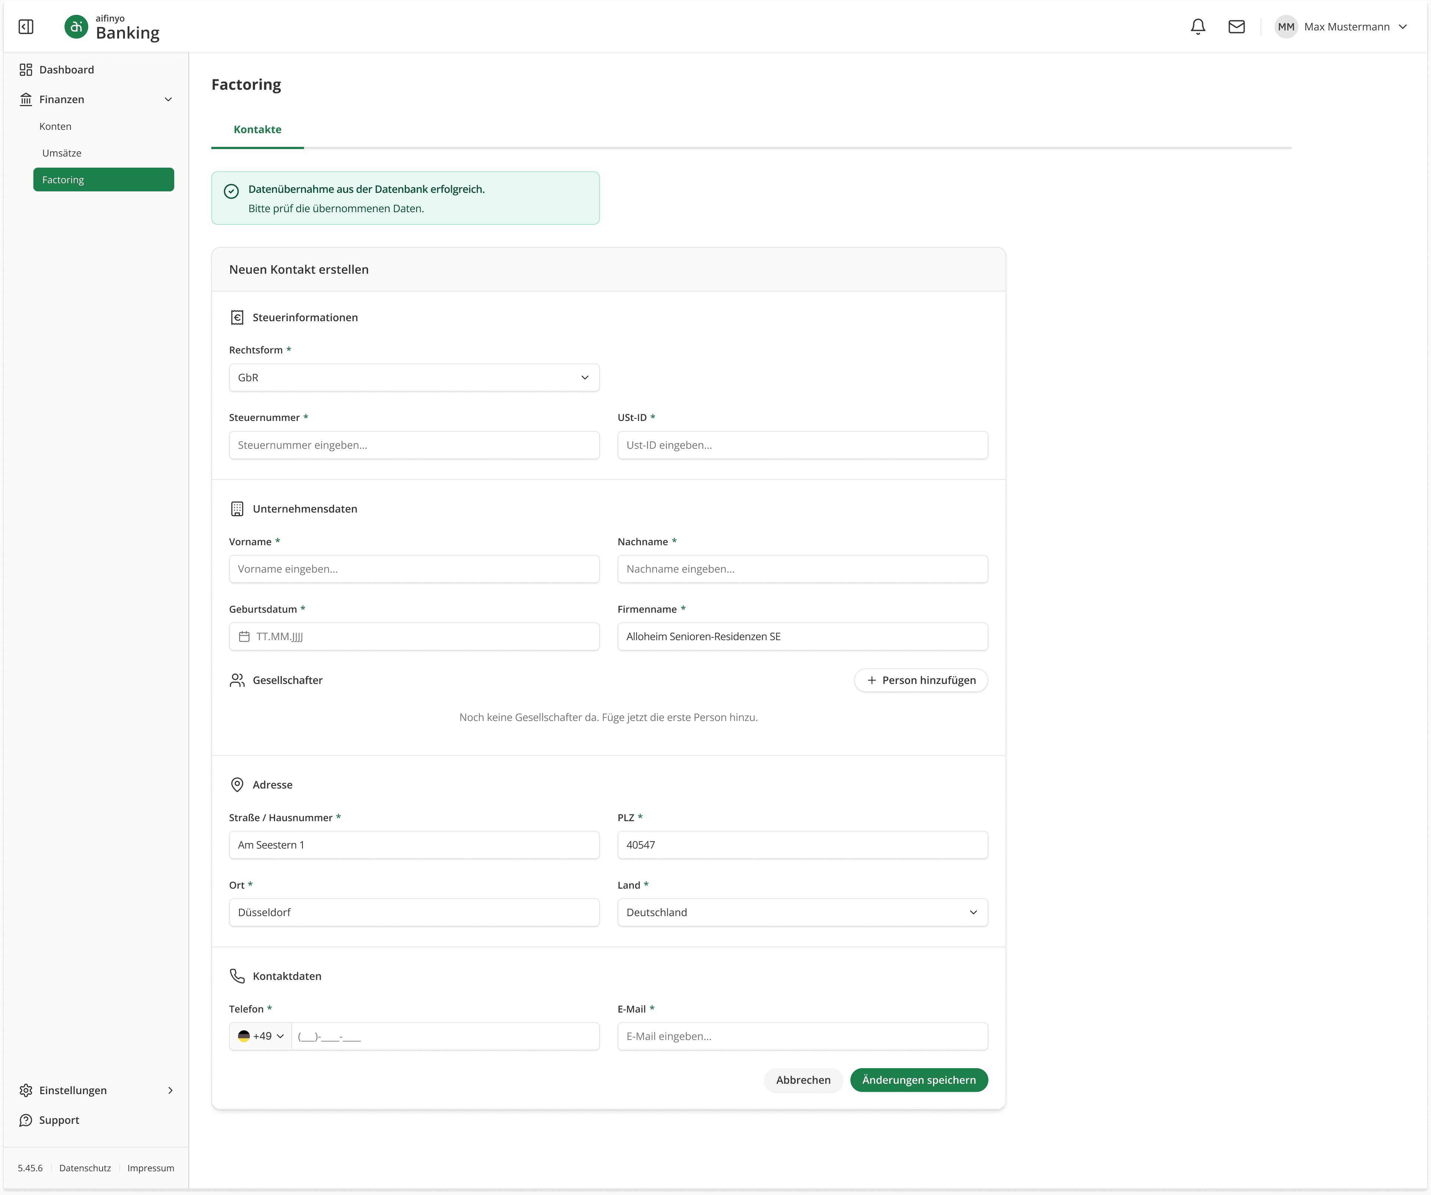Switch to the Kontakte tab

coord(257,129)
